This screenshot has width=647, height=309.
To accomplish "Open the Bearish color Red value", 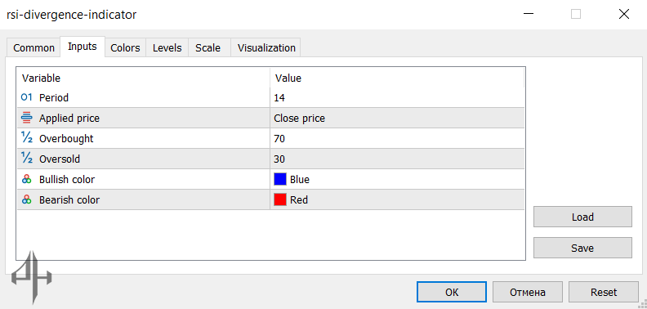I will click(x=397, y=200).
